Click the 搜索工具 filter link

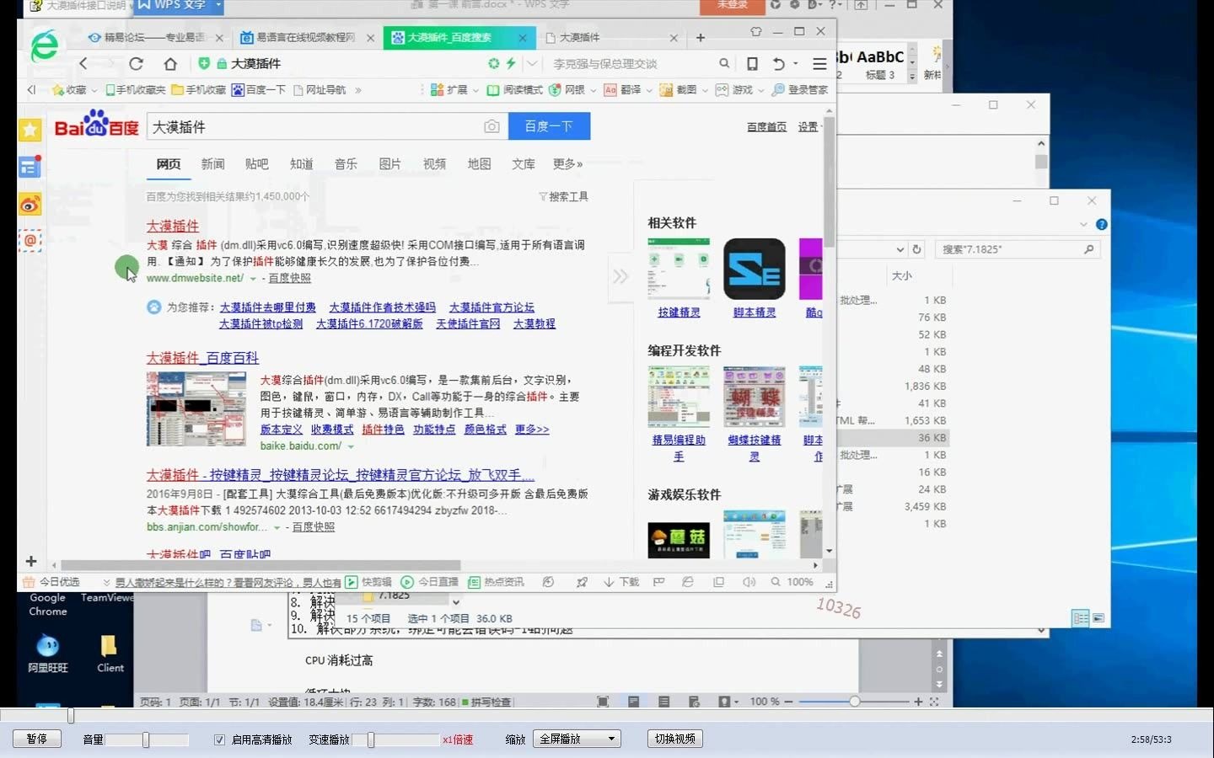563,196
